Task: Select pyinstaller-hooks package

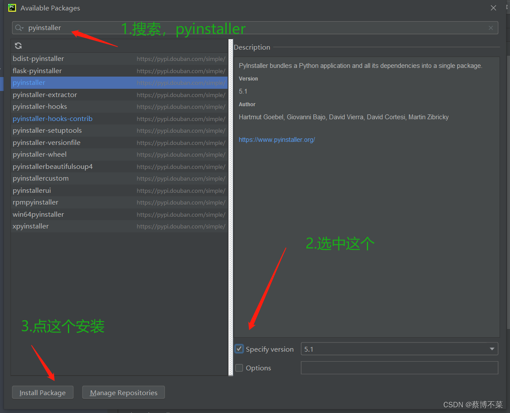Action: point(119,106)
